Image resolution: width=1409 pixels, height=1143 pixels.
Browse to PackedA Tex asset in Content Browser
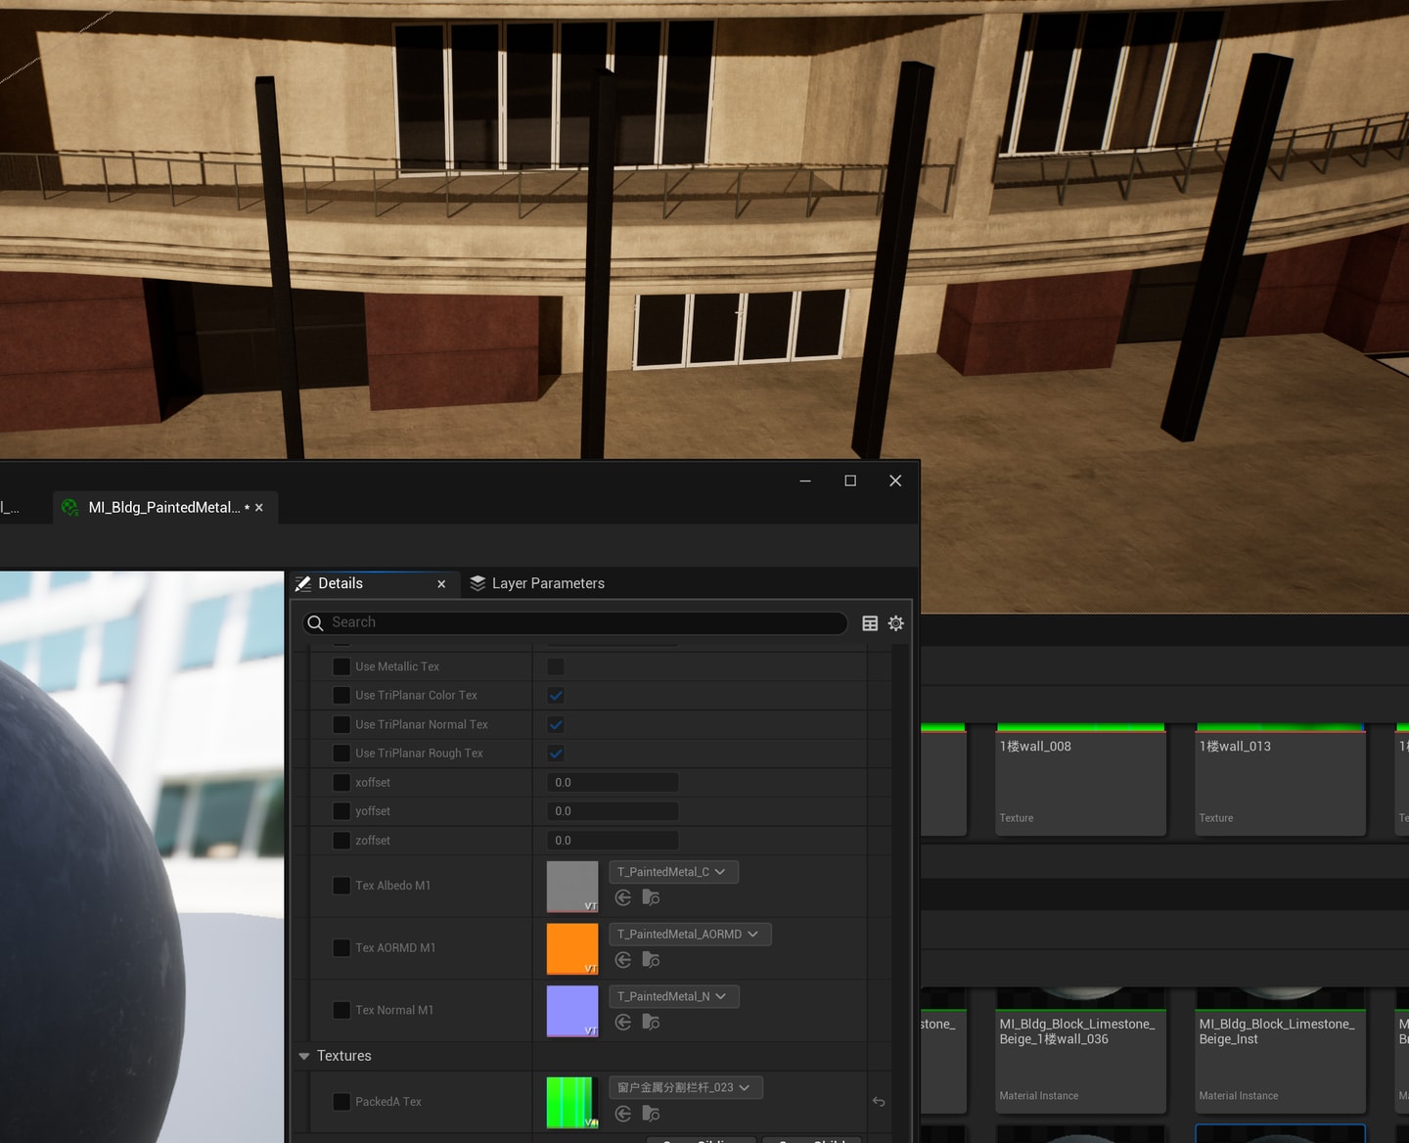(651, 1114)
